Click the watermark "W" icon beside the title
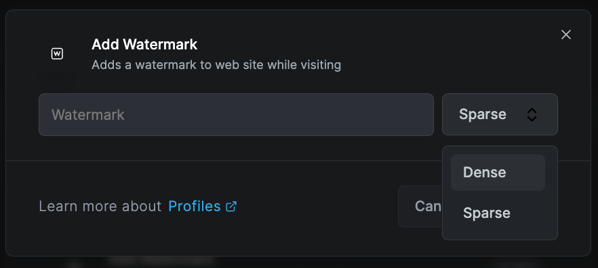 coord(57,53)
